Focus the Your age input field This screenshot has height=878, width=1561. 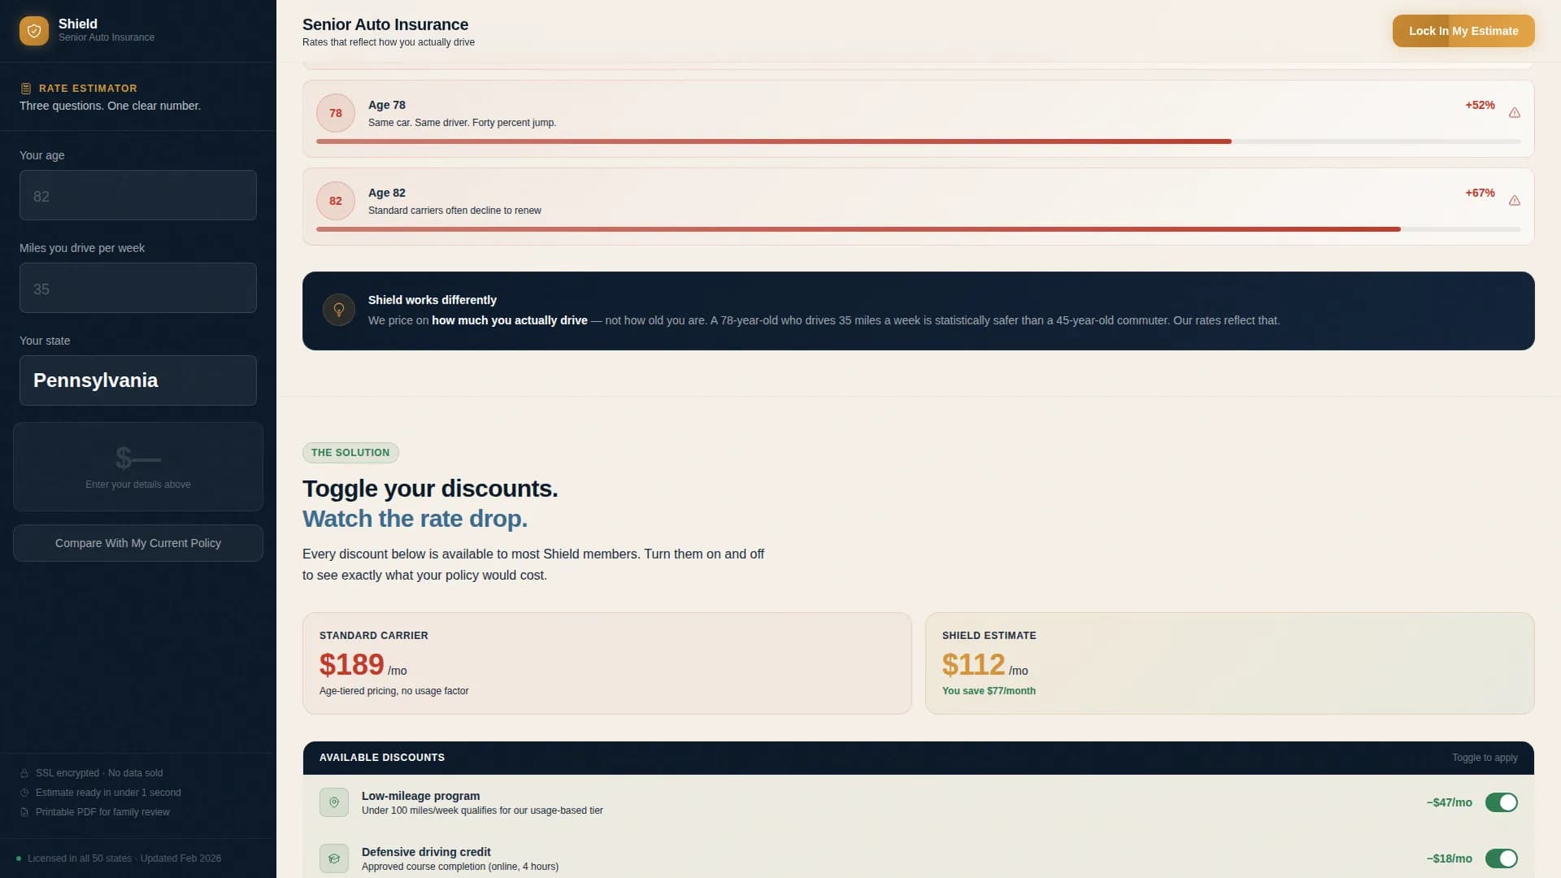138,195
